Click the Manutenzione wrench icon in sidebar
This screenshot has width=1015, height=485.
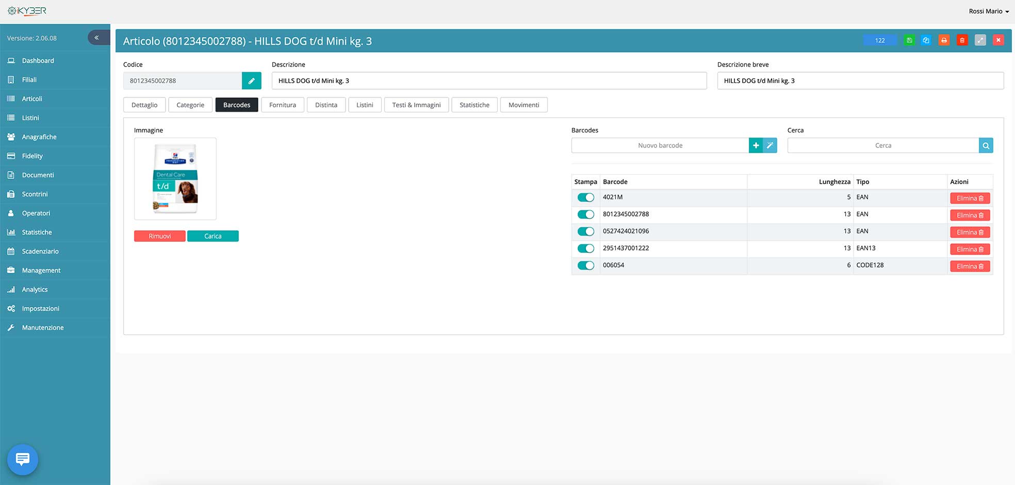click(x=11, y=327)
